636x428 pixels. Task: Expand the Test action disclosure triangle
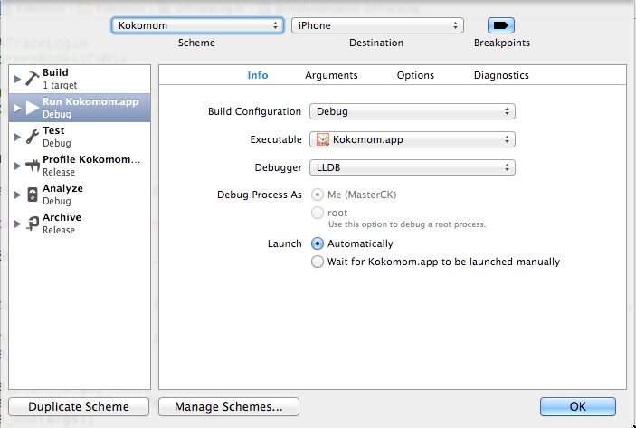coord(17,137)
